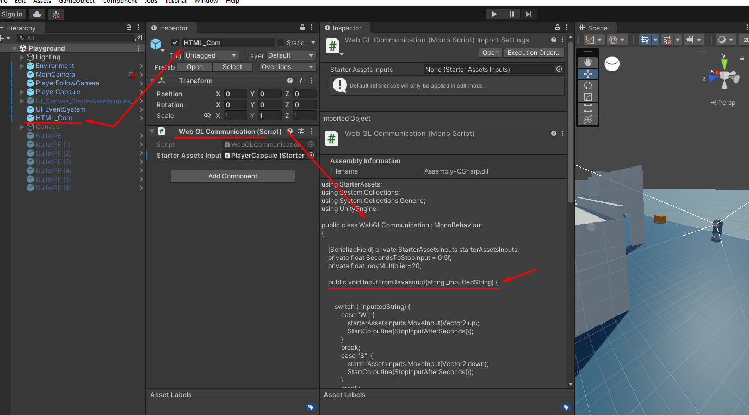Collapse the Transform component foldout

click(x=152, y=80)
